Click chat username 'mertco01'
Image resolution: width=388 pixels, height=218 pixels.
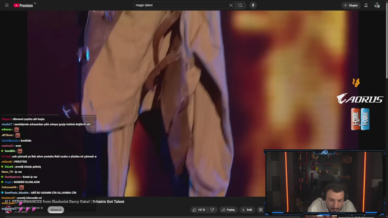tap(7, 146)
